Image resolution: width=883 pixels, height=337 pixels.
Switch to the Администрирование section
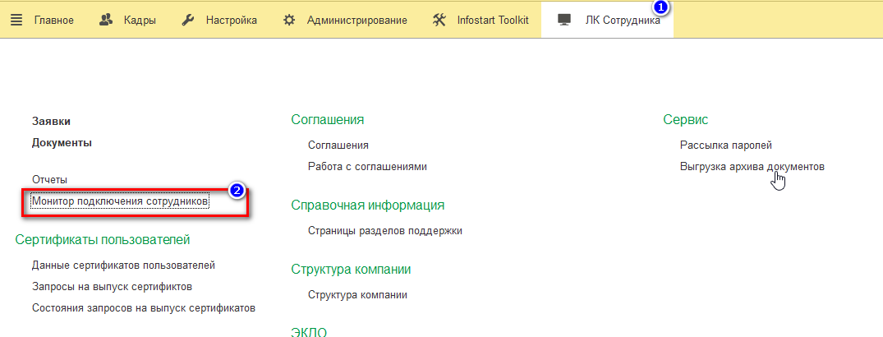point(357,21)
